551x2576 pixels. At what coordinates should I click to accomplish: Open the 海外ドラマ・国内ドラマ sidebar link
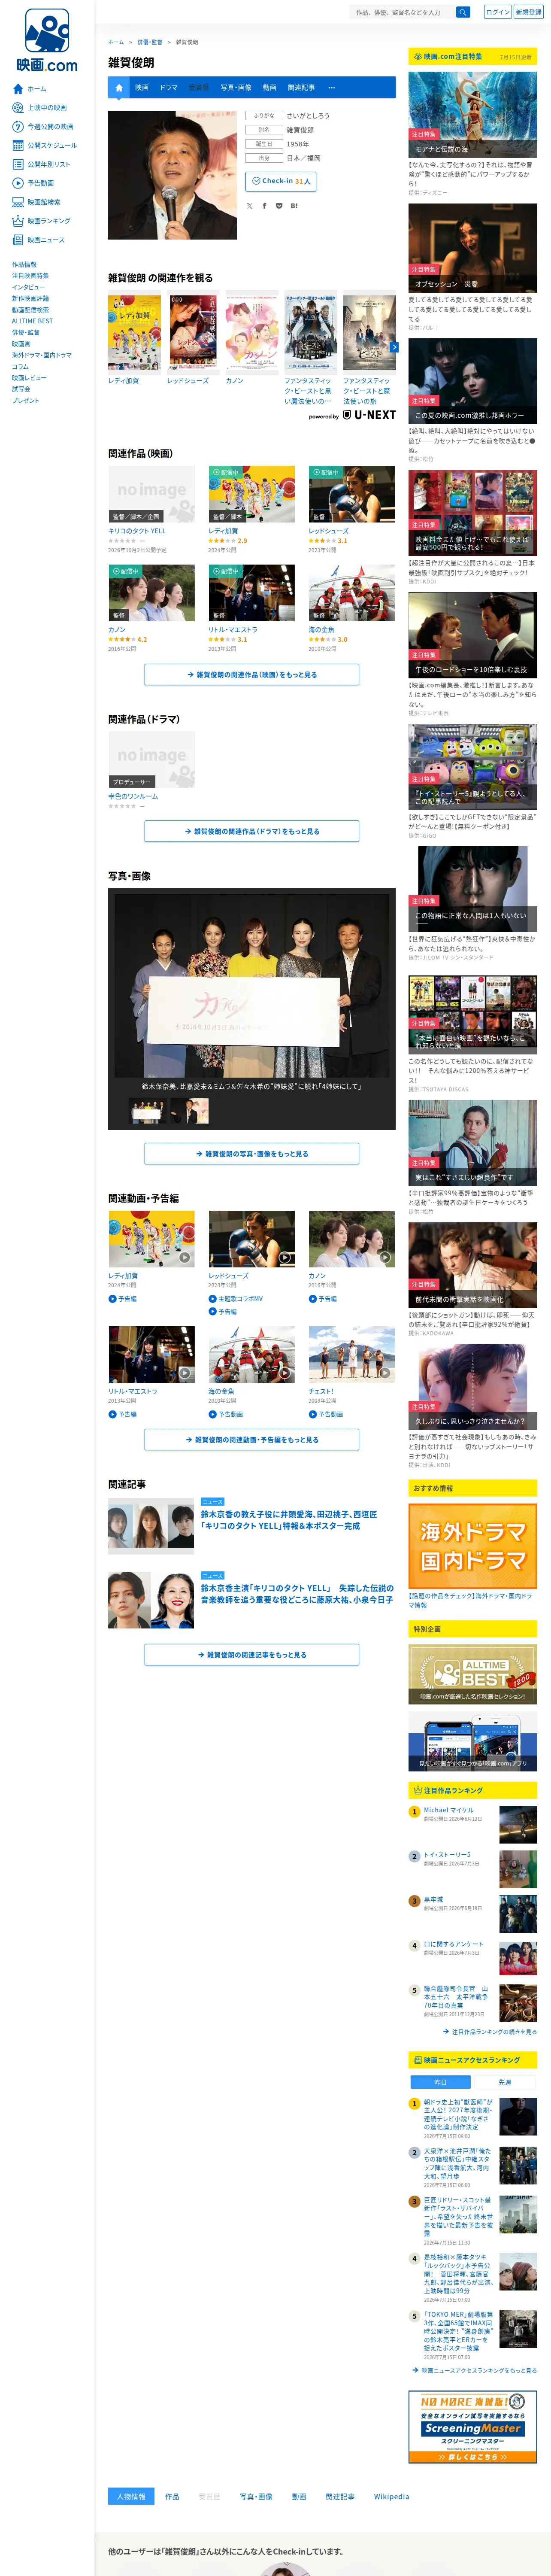coord(42,355)
